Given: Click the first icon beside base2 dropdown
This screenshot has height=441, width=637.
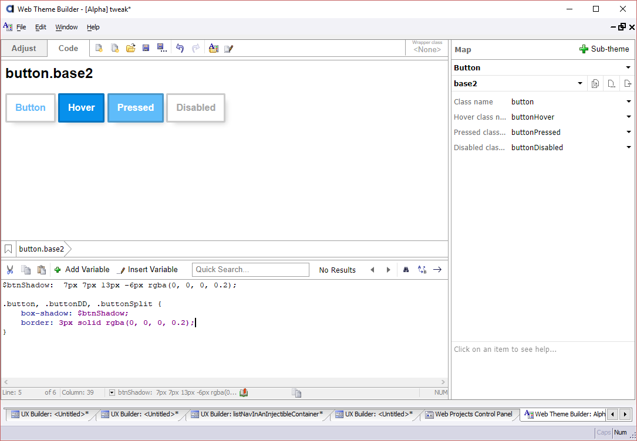Looking at the screenshot, I should point(595,84).
